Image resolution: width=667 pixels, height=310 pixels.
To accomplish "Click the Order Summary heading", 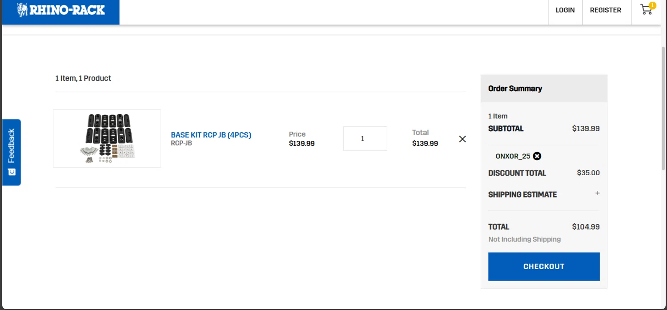I will coord(515,89).
